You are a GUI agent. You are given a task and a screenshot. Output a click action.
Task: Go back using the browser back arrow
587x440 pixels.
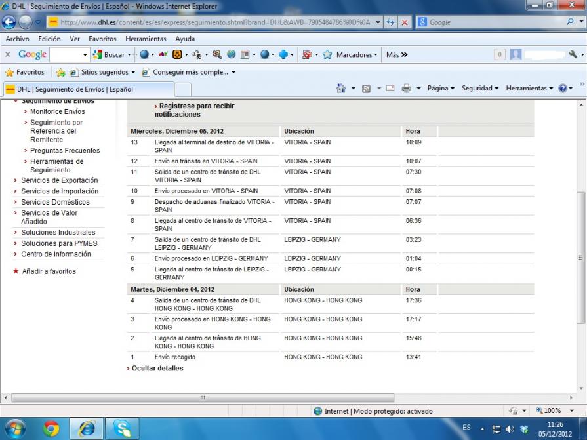tap(9, 22)
